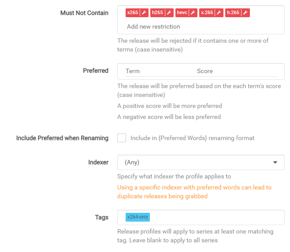Click the Include Preferred when Renaming label
This screenshot has height=252, width=290.
pyautogui.click(x=62, y=138)
